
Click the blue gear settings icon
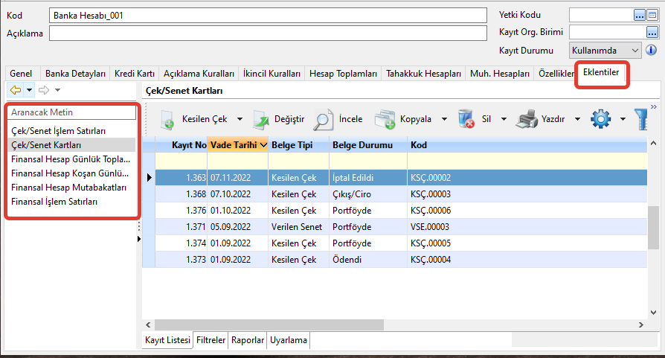[x=600, y=119]
